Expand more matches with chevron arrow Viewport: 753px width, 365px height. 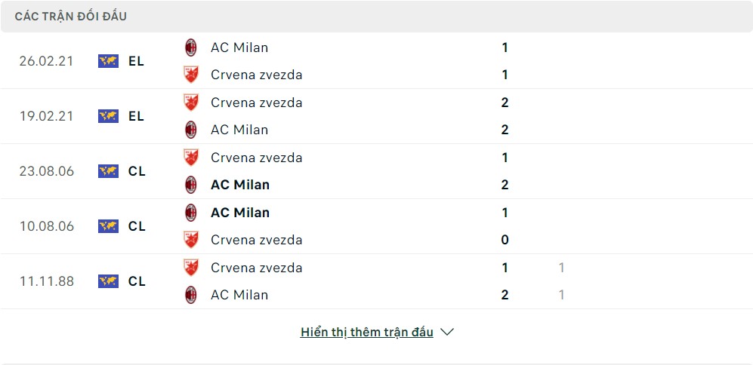click(x=447, y=332)
